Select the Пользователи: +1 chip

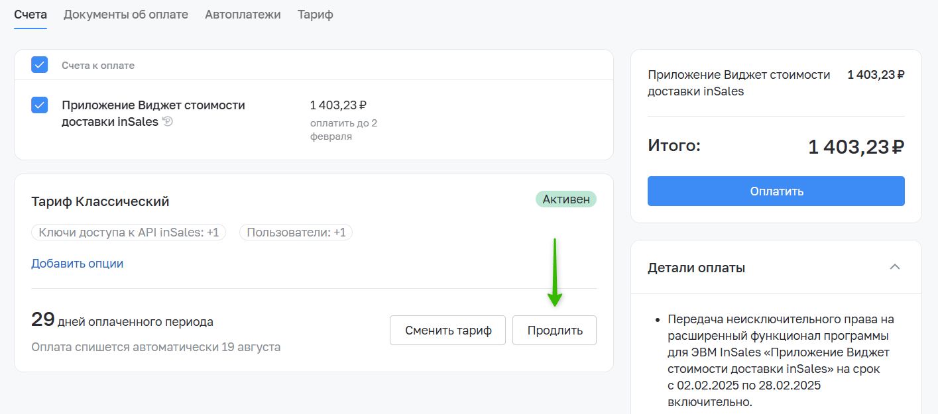coord(296,233)
